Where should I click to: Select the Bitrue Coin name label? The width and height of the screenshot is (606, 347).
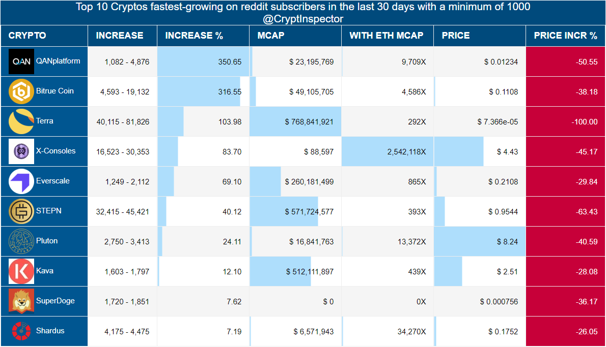55,91
